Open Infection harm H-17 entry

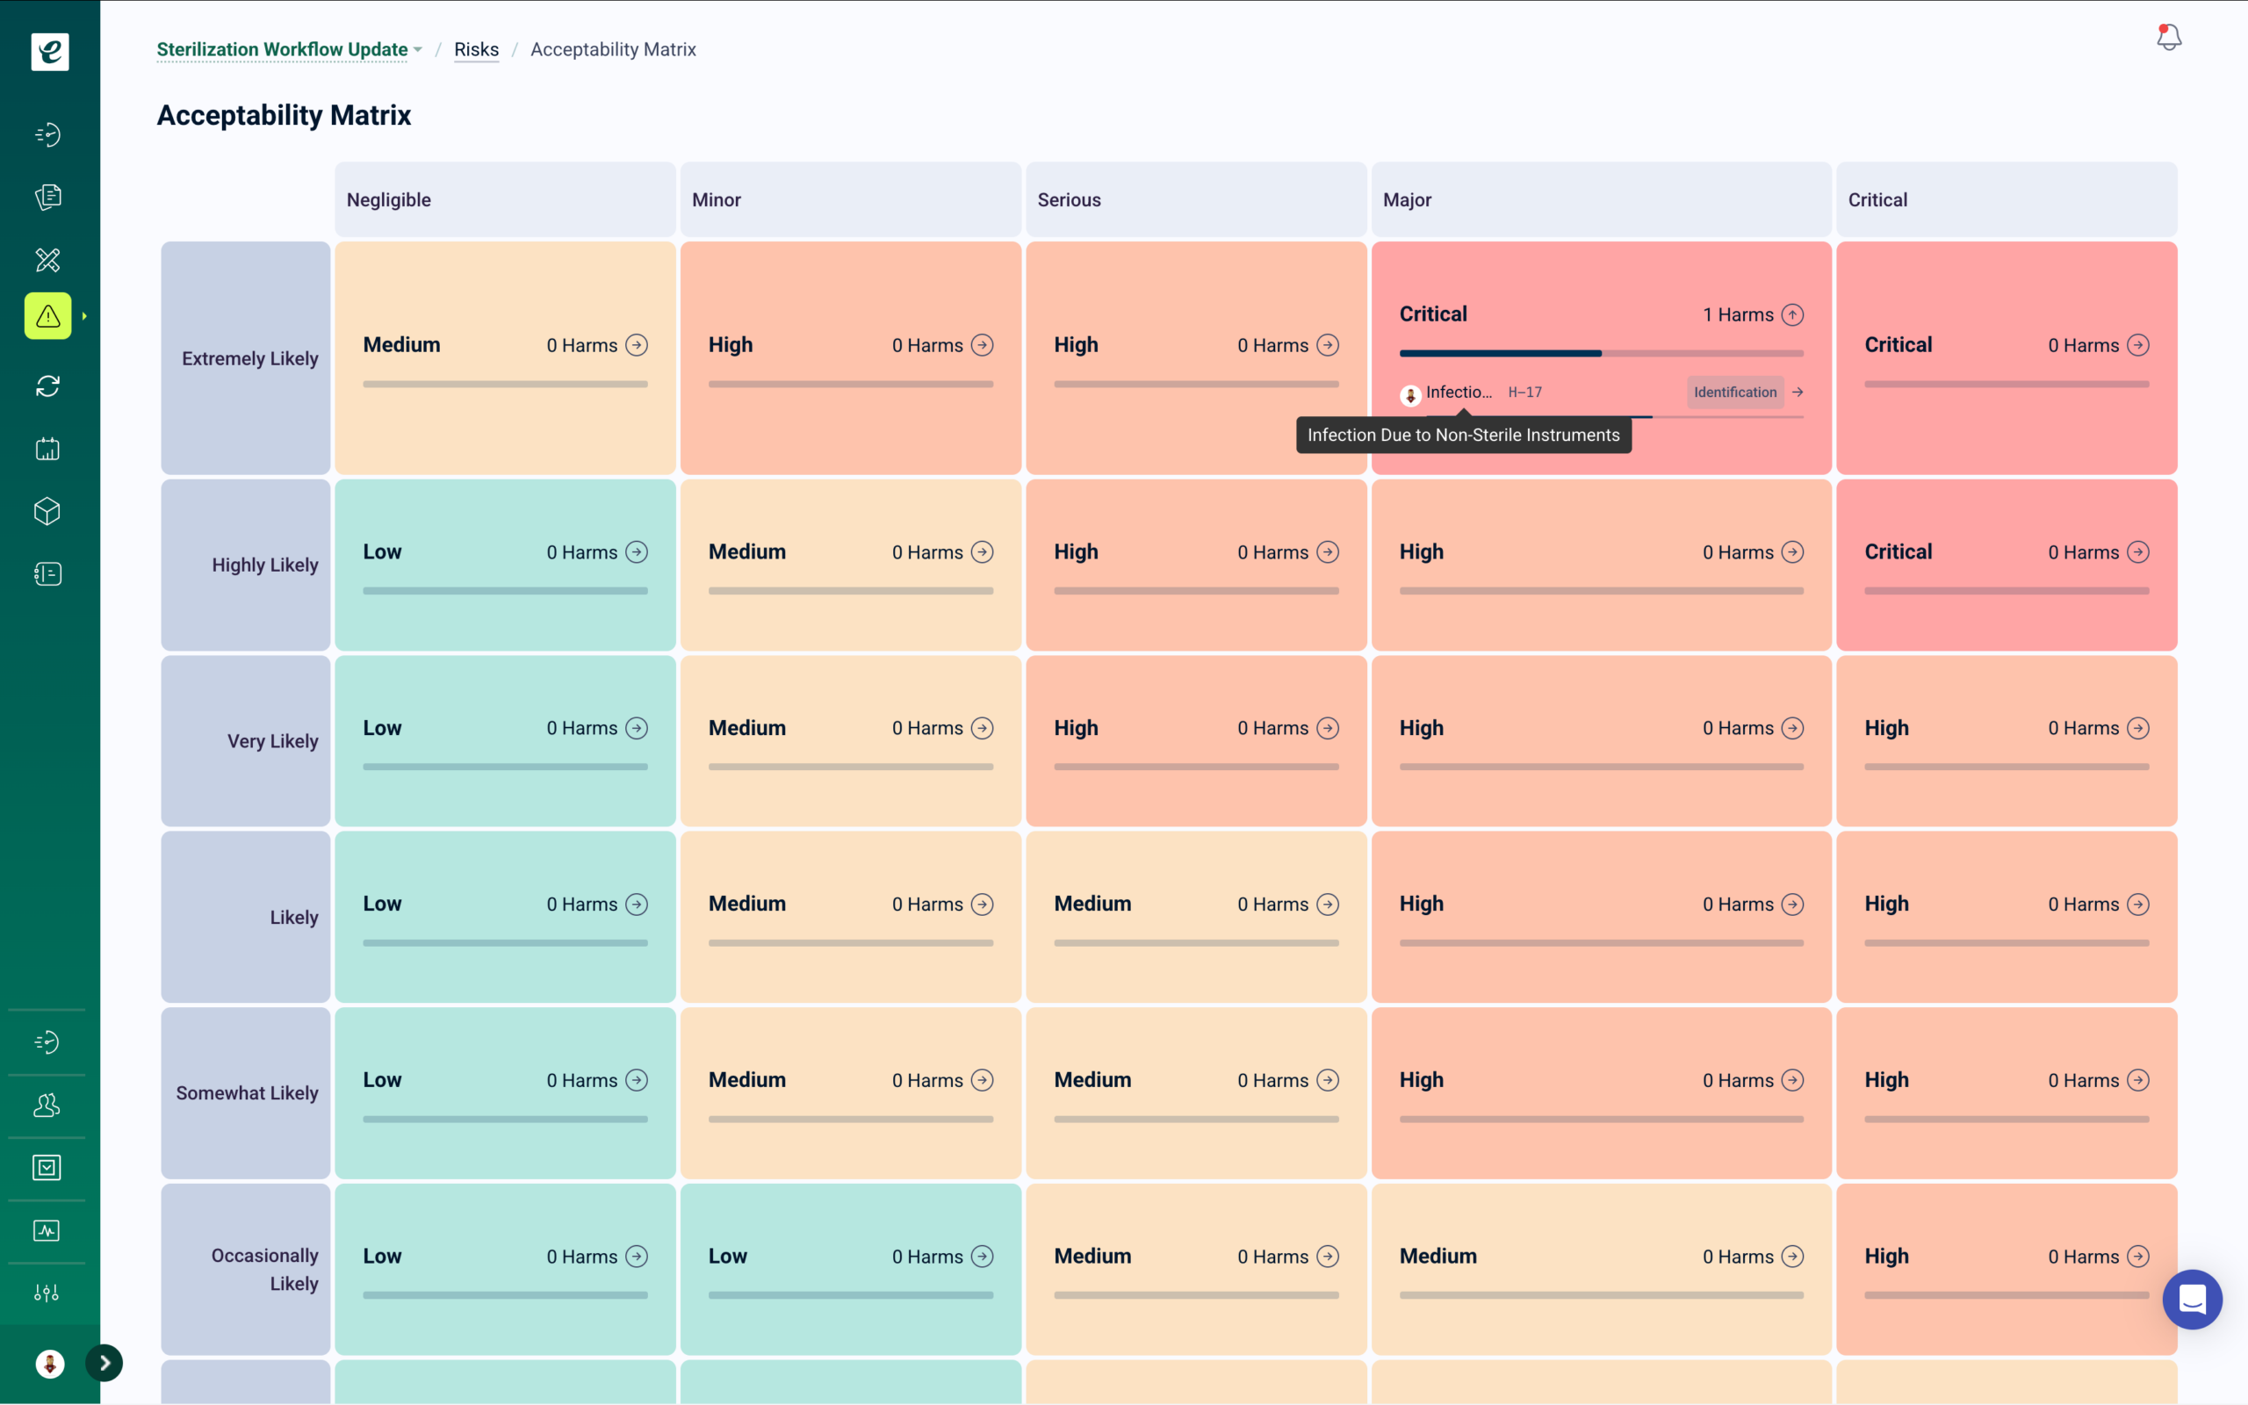tap(1460, 393)
